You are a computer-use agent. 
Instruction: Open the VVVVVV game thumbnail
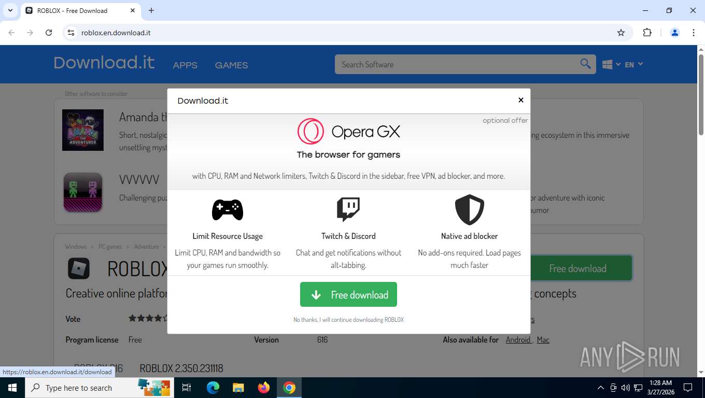[83, 192]
